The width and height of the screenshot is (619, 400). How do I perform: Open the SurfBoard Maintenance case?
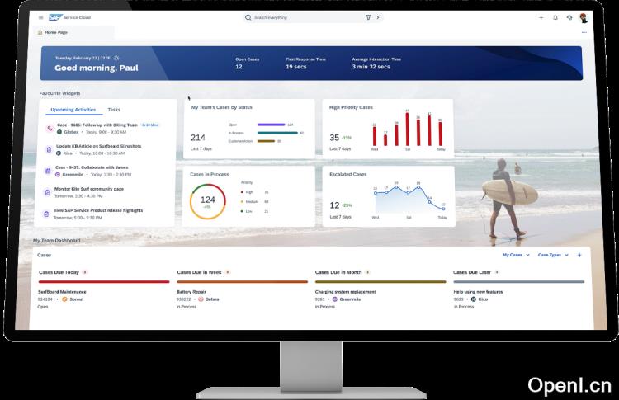(62, 292)
